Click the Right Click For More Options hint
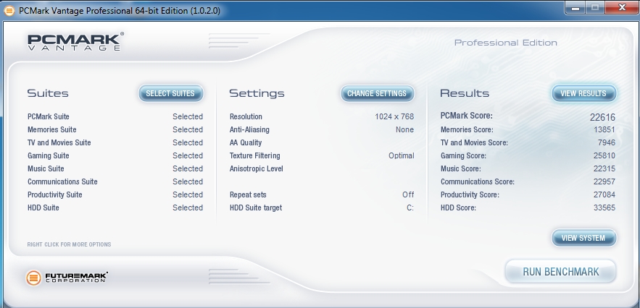The height and width of the screenshot is (308, 640). [69, 244]
